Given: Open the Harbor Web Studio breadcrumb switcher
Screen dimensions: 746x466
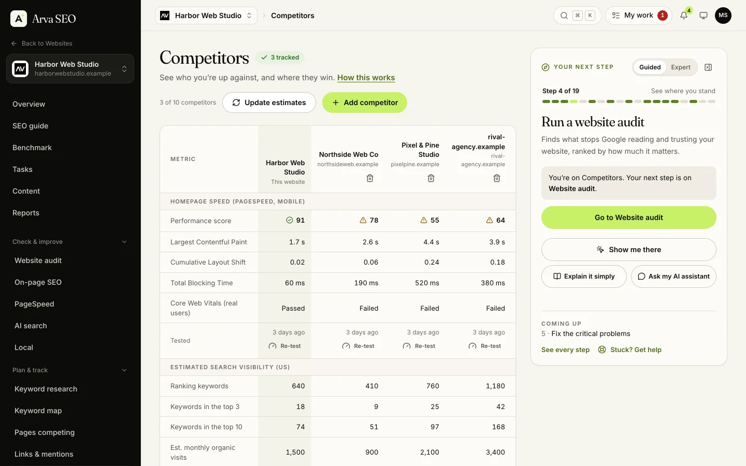Looking at the screenshot, I should tap(206, 16).
